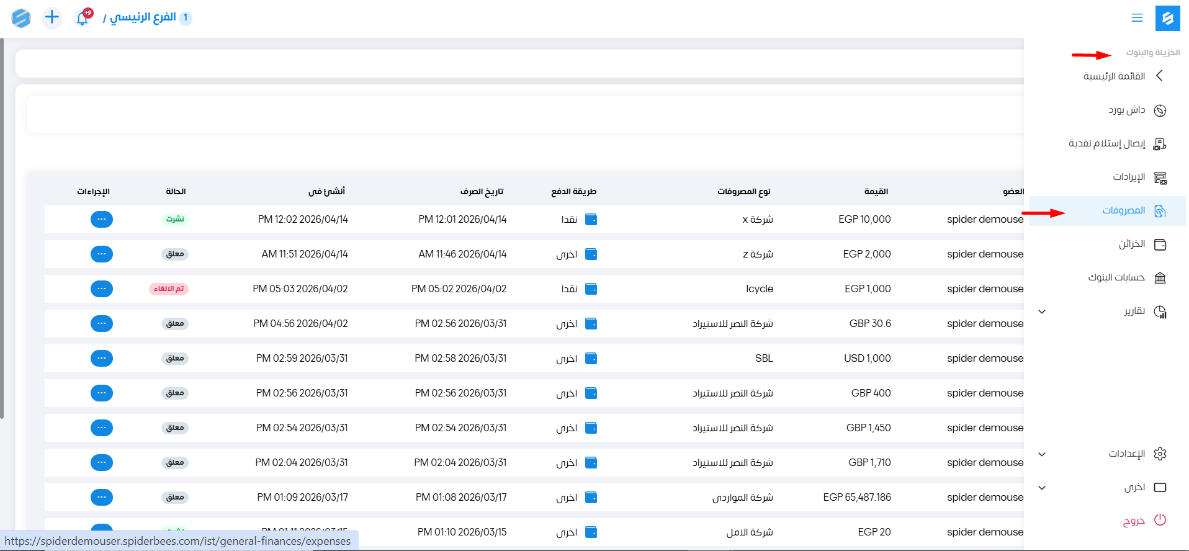Click the empty filter bar above the table
Viewport: 1189px width, 551px height.
click(524, 114)
